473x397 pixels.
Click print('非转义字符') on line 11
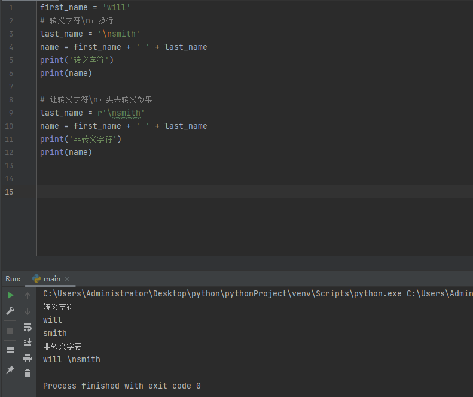(81, 139)
